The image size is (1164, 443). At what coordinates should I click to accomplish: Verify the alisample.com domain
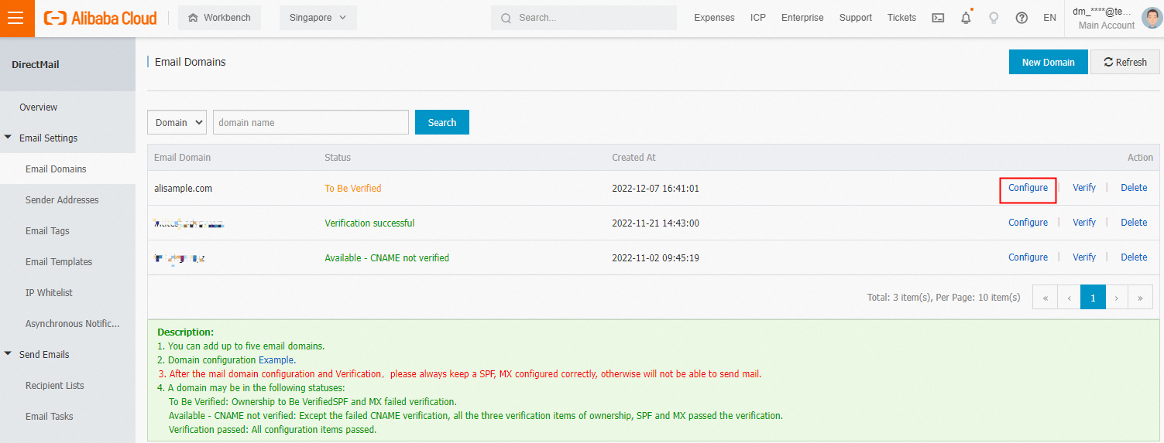1084,188
